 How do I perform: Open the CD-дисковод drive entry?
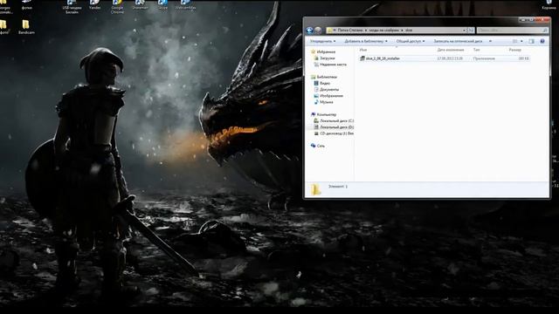click(334, 133)
